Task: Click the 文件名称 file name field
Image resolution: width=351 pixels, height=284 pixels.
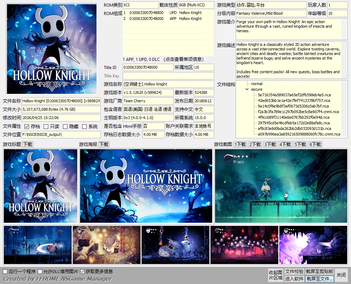Action: click(x=61, y=101)
